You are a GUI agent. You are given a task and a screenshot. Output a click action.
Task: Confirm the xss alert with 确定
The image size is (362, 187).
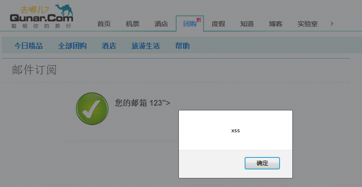click(x=262, y=163)
